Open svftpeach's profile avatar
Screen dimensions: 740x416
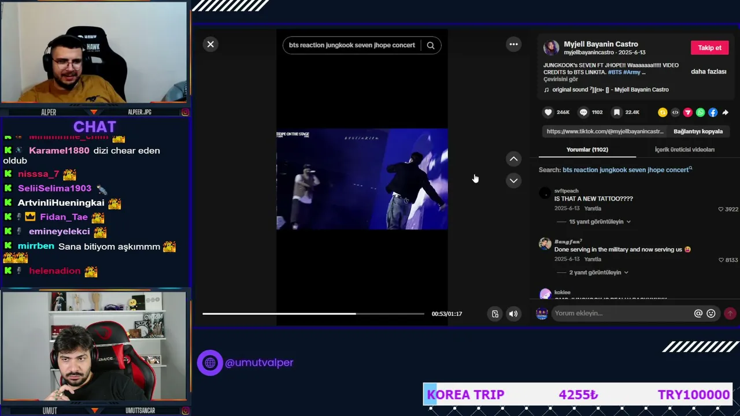coord(545,193)
